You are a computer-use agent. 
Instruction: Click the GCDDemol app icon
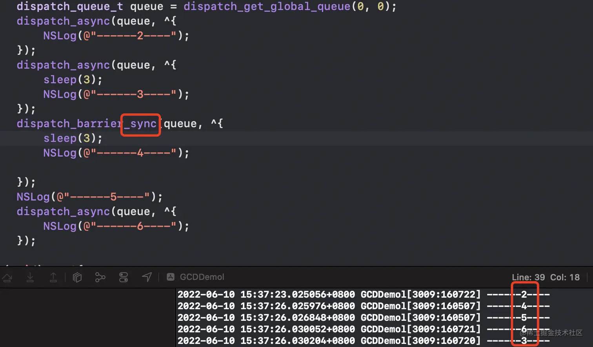[x=171, y=277]
